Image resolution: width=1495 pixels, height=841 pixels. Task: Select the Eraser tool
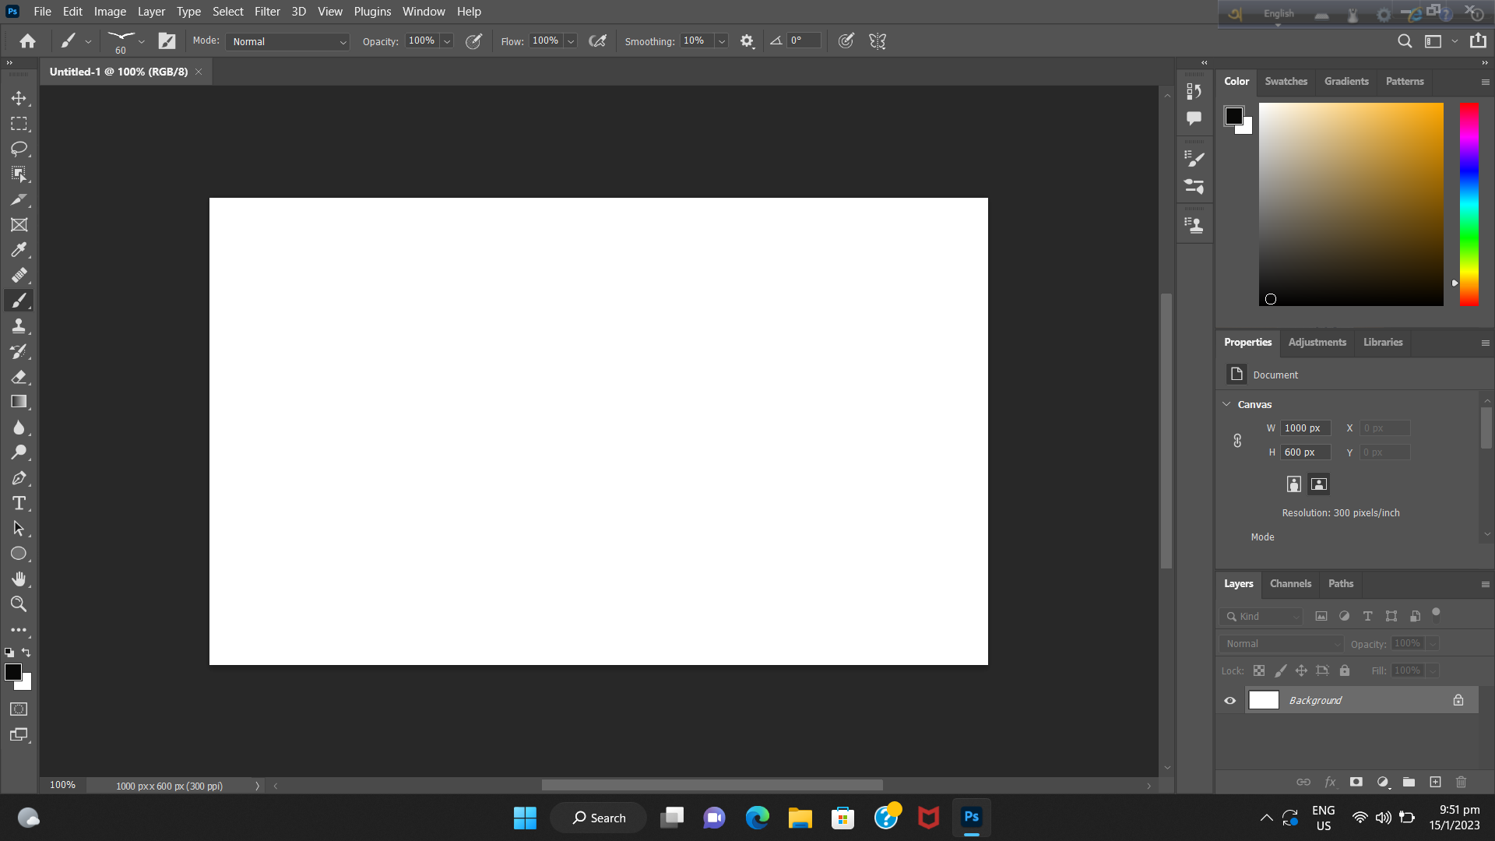[19, 377]
